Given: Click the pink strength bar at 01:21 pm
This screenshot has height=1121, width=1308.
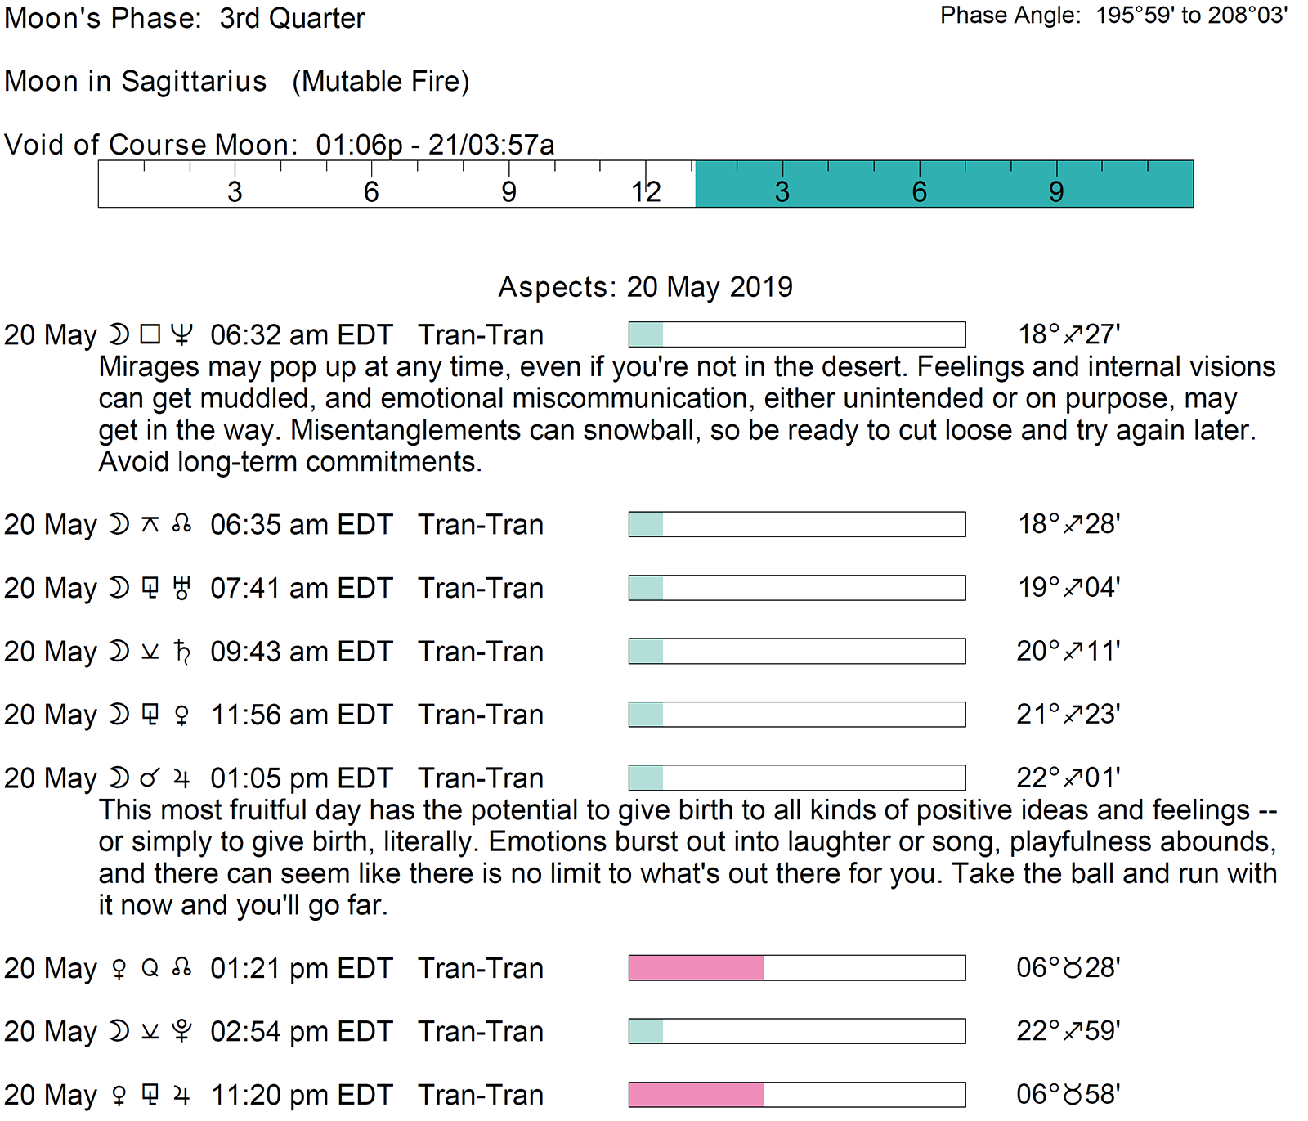Looking at the screenshot, I should point(697,968).
